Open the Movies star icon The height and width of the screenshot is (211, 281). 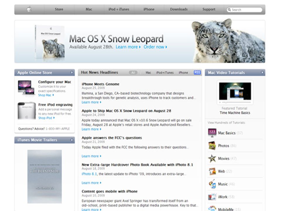(212, 159)
